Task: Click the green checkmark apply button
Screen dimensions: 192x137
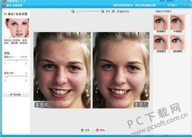Action: (x=85, y=130)
